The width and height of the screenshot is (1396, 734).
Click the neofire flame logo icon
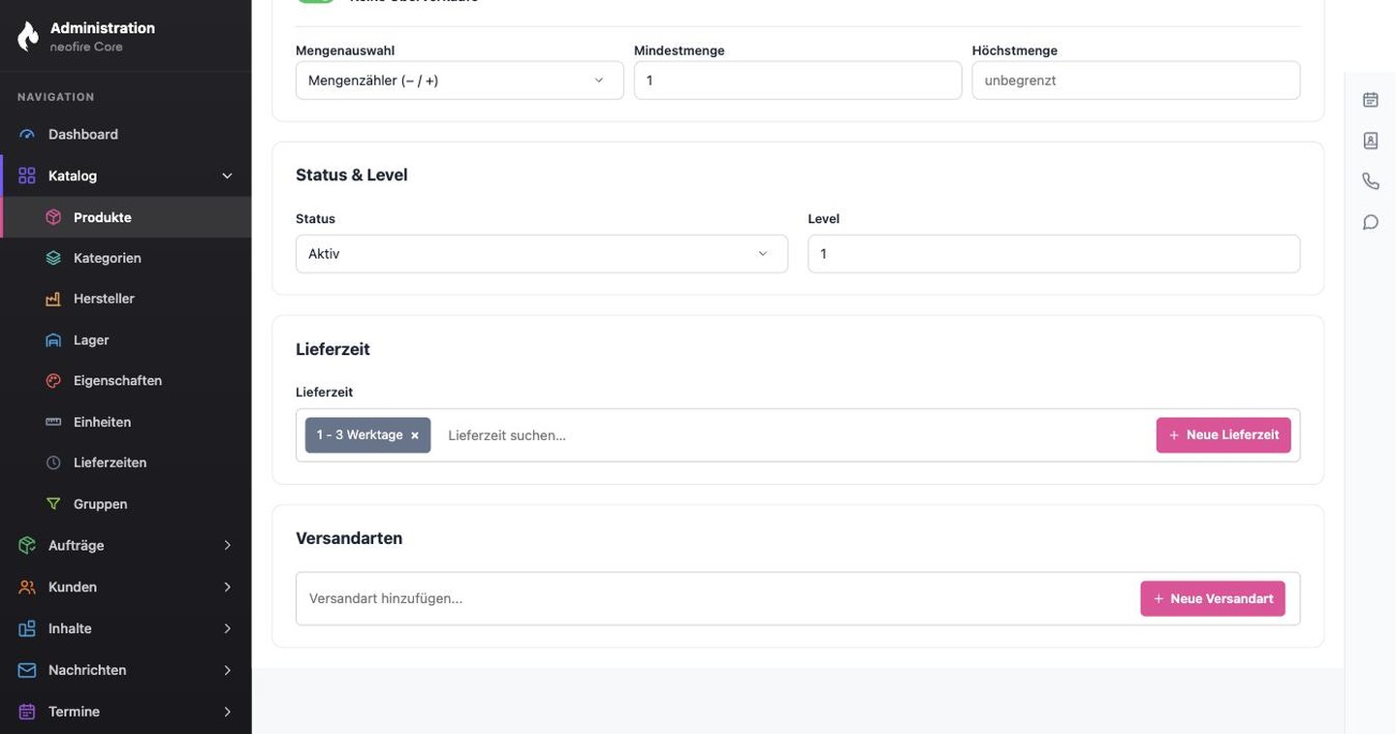pyautogui.click(x=28, y=36)
